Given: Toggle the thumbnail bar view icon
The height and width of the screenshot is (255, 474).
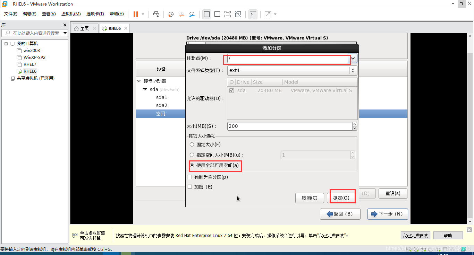Looking at the screenshot, I should pos(217,14).
